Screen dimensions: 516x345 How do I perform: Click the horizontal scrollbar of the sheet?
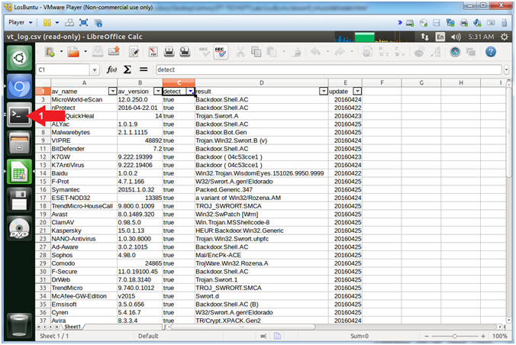pos(243,327)
